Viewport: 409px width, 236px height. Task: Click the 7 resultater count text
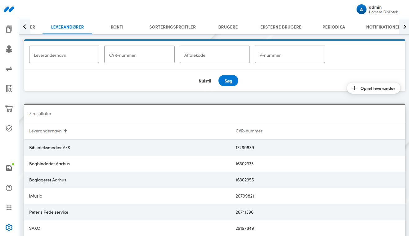coord(40,114)
